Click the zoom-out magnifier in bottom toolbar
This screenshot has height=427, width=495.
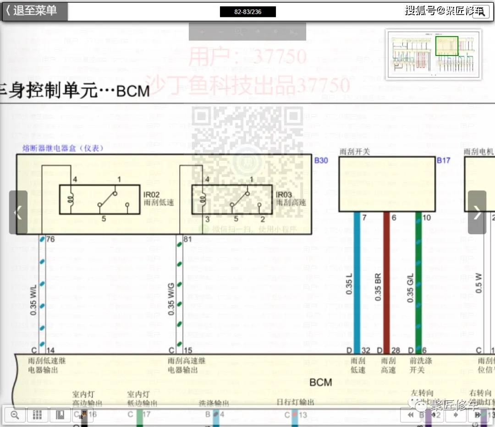point(15,415)
